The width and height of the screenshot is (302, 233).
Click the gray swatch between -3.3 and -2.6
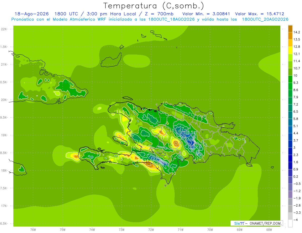pos(290,209)
